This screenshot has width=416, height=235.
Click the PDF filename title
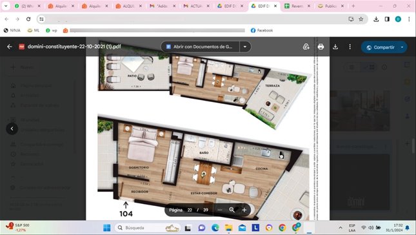[x=74, y=46]
